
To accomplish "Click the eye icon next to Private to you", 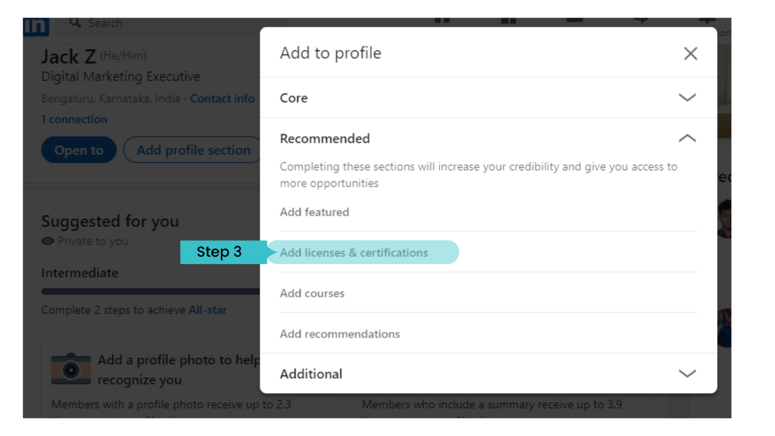I will tap(47, 241).
